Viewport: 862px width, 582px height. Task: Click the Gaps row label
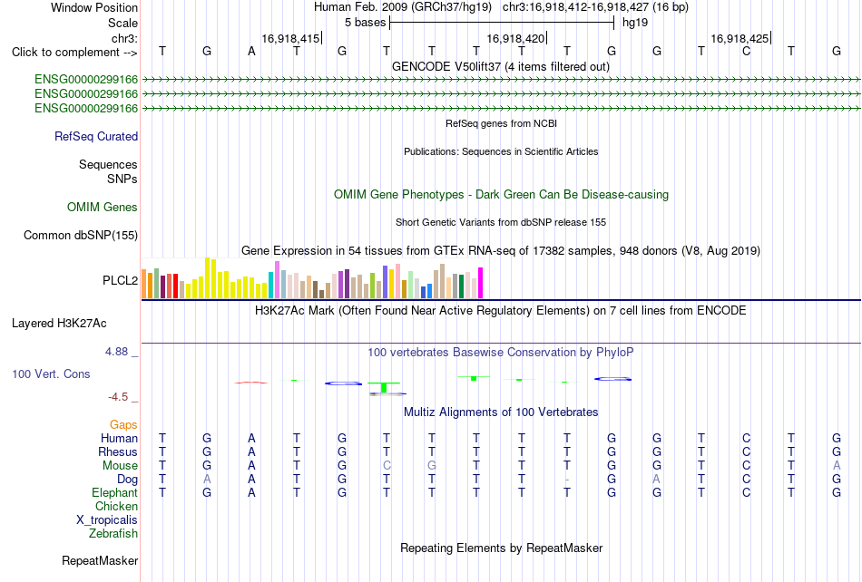pyautogui.click(x=123, y=424)
